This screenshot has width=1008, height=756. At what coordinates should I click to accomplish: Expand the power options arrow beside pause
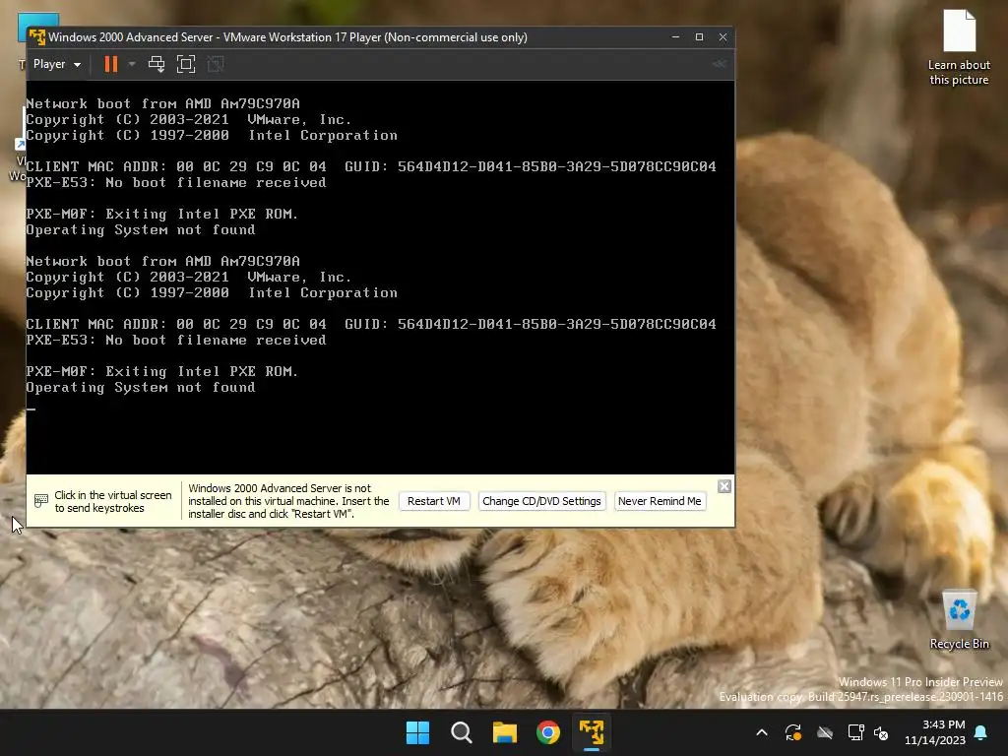[132, 64]
